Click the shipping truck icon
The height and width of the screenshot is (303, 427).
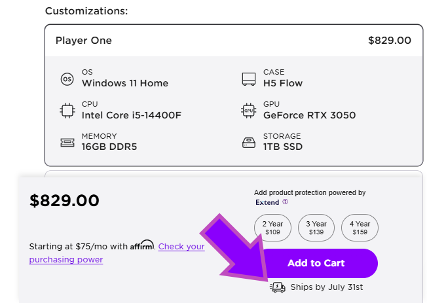click(x=278, y=287)
